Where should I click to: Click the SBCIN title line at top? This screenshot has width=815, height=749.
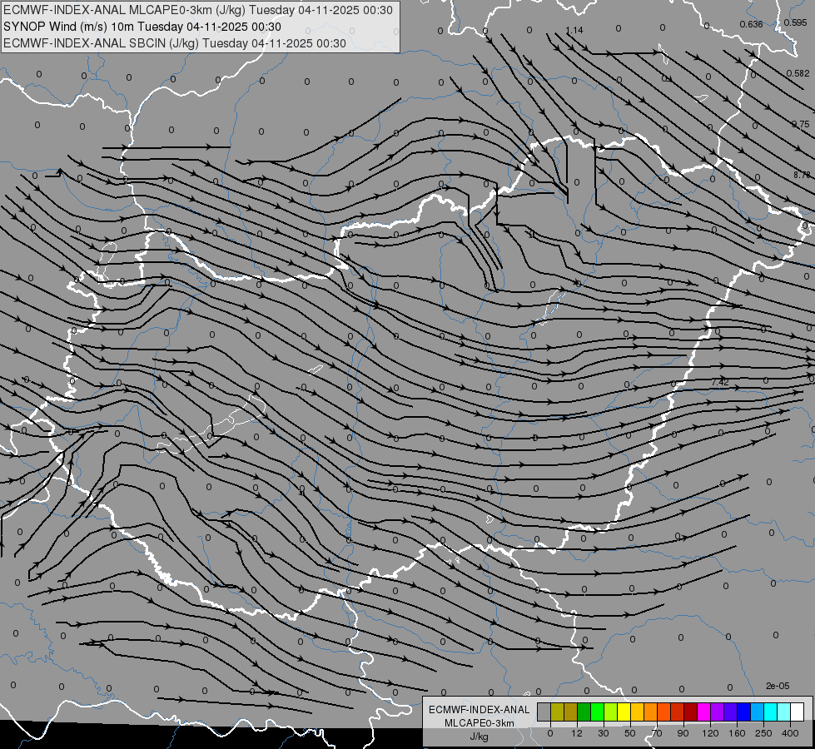point(175,43)
